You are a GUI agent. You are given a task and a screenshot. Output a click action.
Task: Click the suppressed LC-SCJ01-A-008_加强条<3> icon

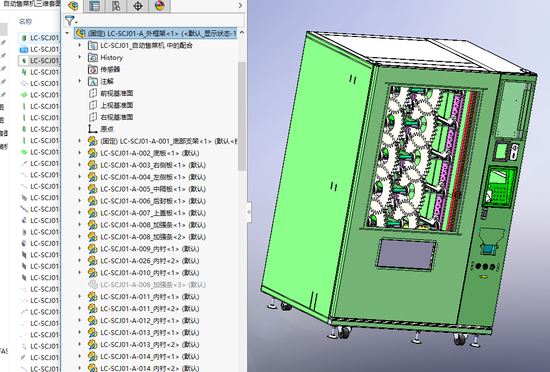click(x=93, y=284)
